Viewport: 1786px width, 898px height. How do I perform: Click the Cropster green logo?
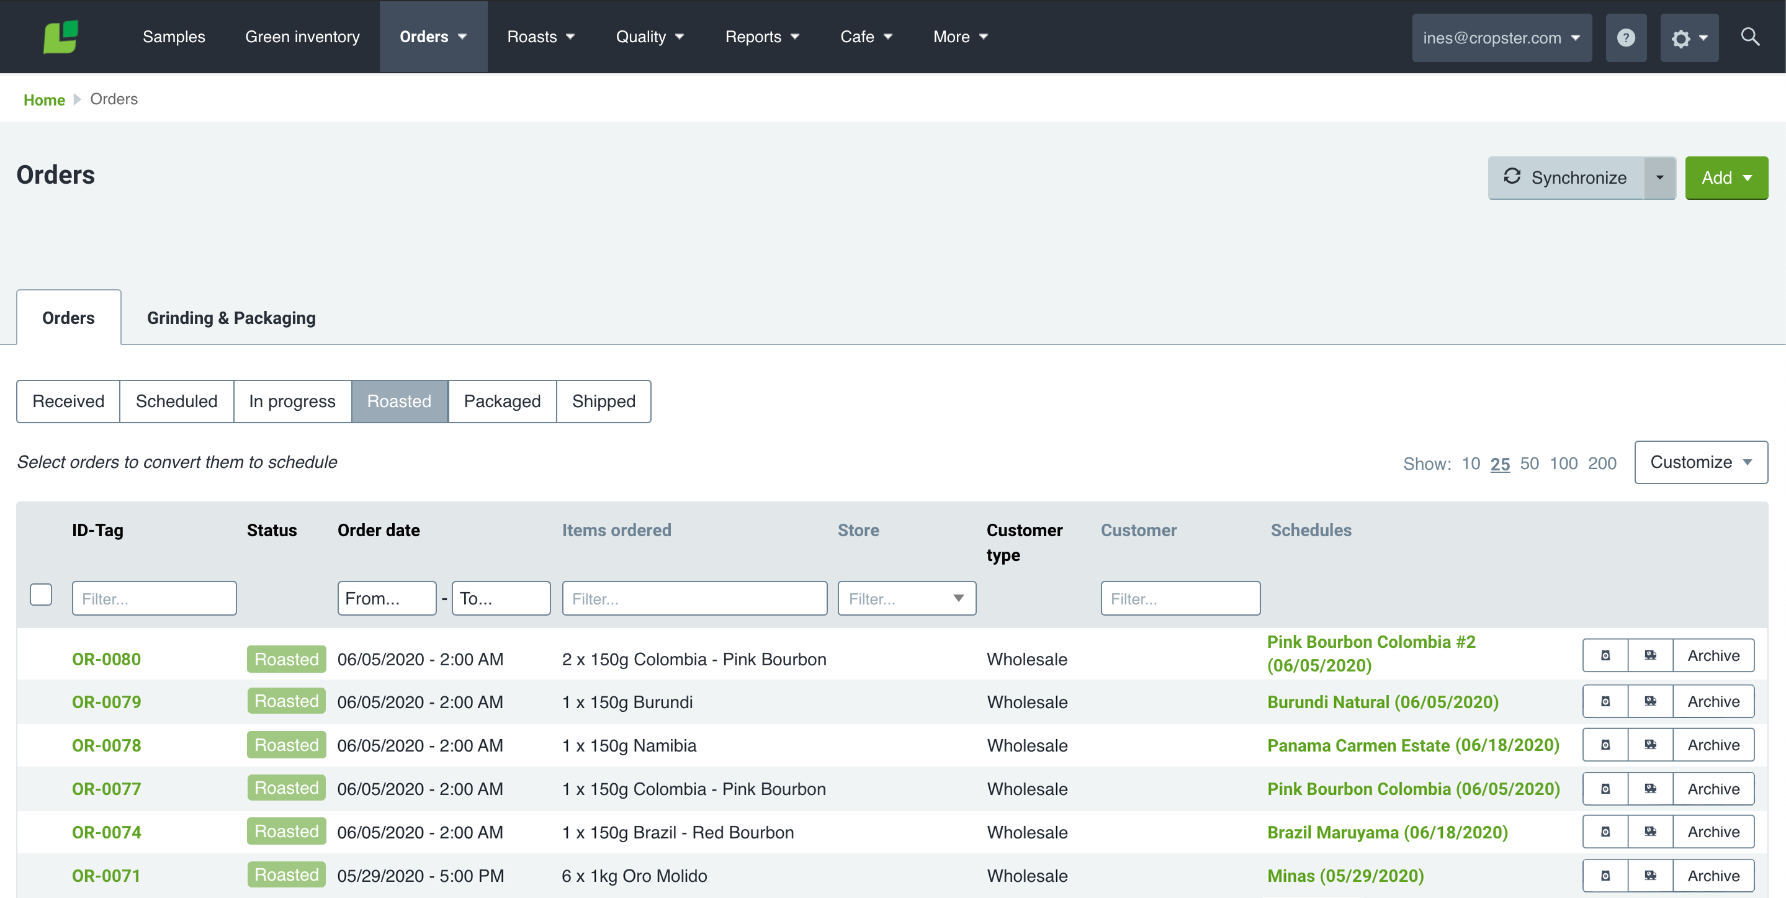(x=61, y=37)
